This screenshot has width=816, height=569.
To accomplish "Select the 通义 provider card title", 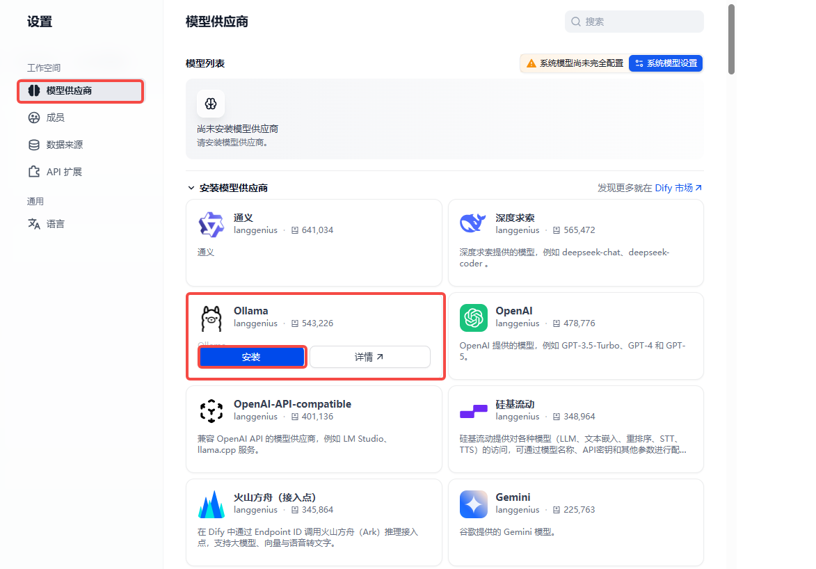I will (x=243, y=218).
